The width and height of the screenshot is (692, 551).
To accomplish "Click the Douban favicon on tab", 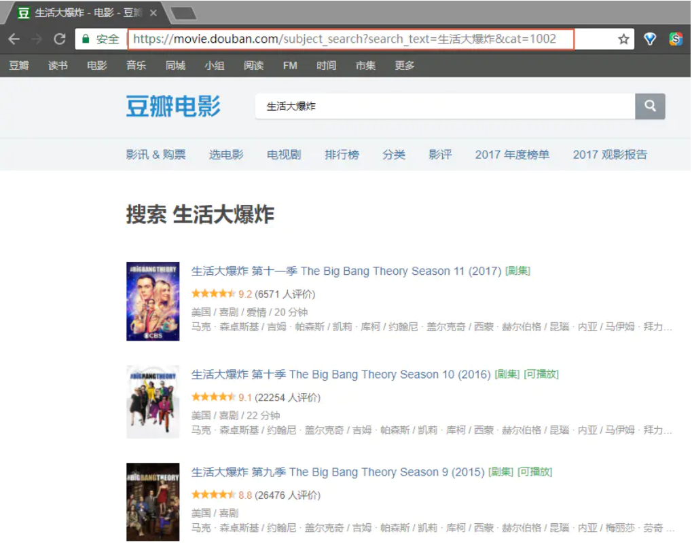I will click(x=24, y=13).
